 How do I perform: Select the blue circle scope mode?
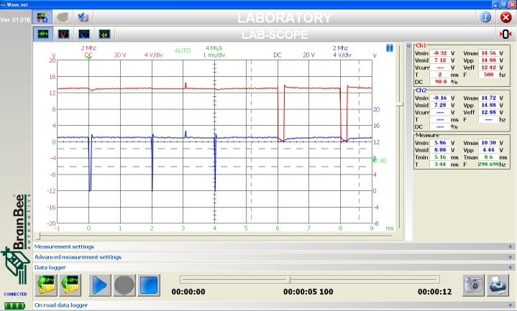84,34
